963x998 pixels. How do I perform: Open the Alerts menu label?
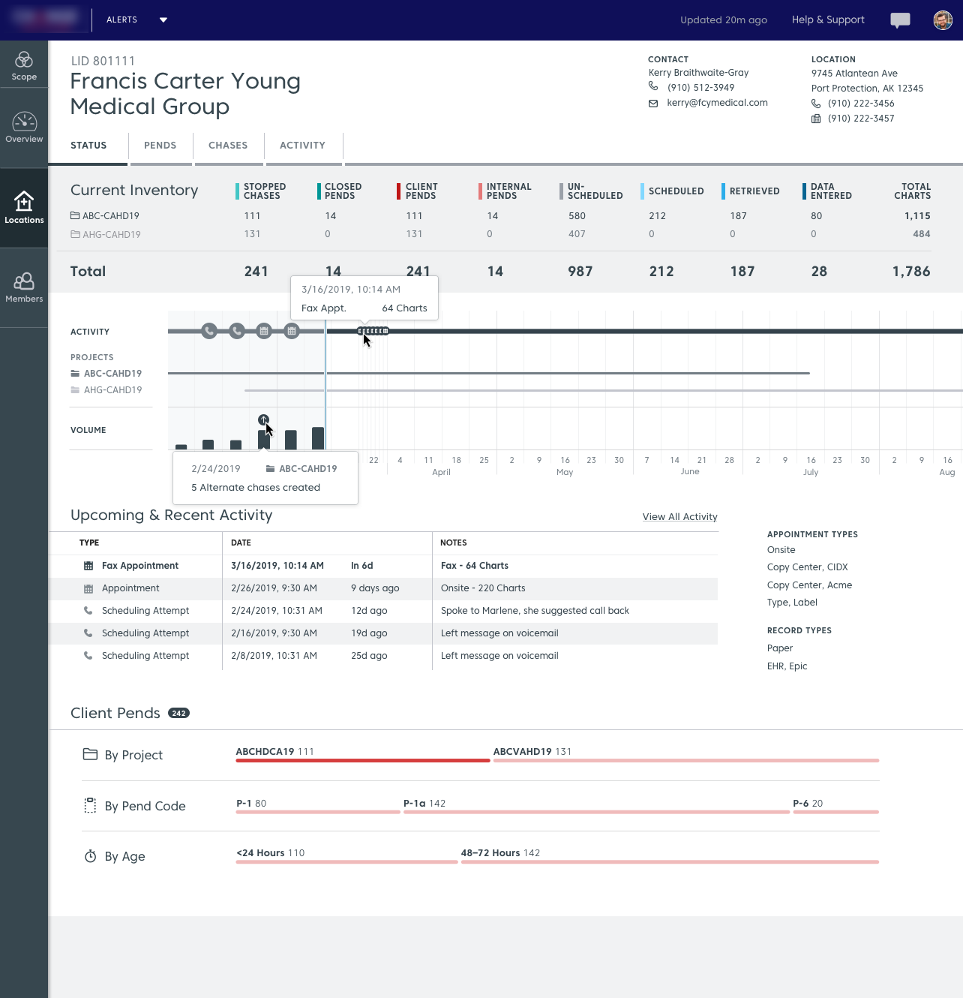[x=121, y=20]
